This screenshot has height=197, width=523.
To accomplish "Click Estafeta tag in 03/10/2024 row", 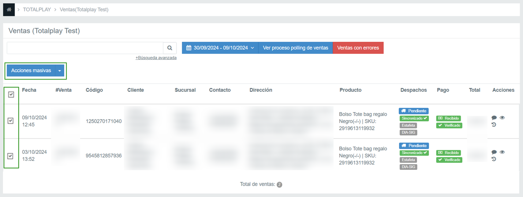I will point(408,160).
